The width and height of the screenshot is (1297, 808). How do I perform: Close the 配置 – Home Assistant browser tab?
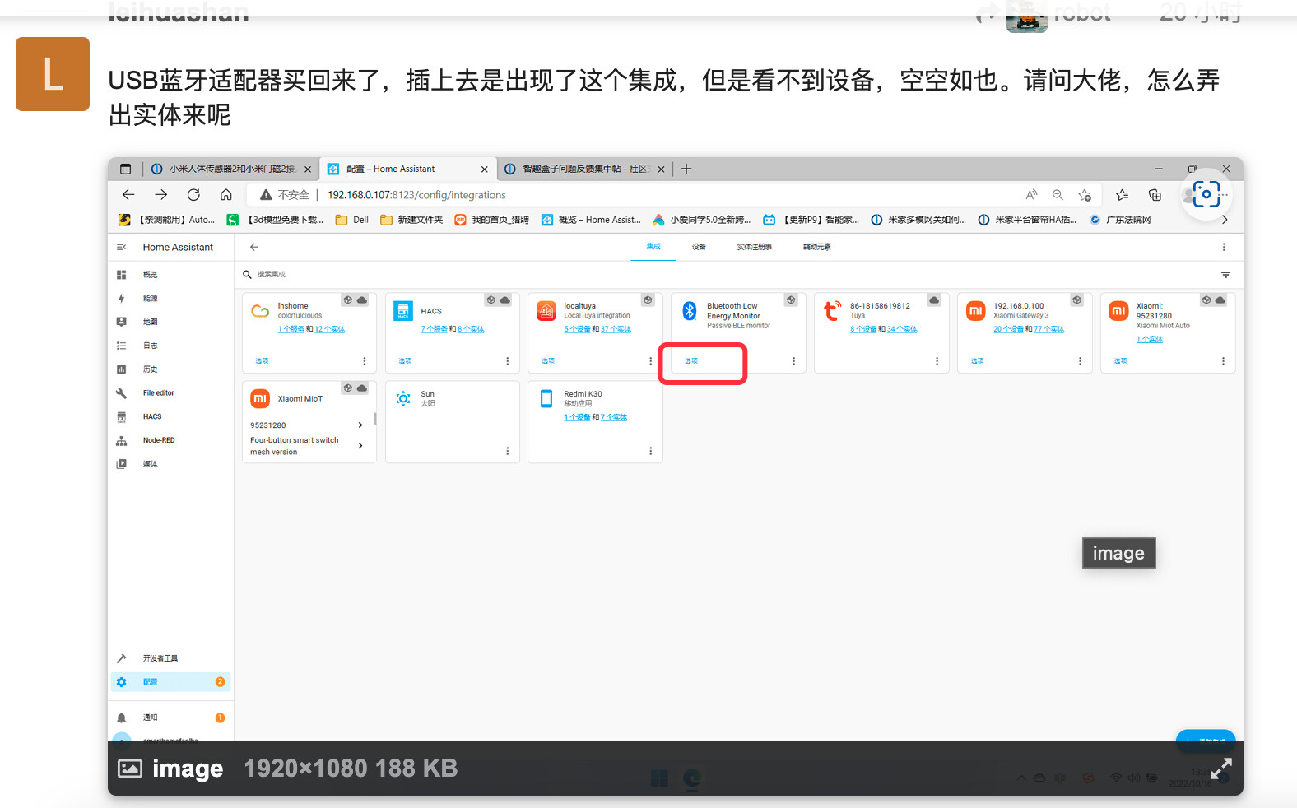coord(484,169)
